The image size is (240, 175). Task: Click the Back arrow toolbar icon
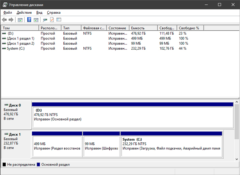pos(4,20)
